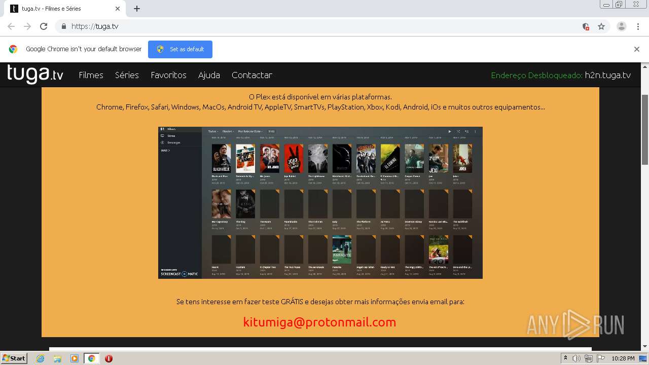Click the tuga.tv logo

35,74
